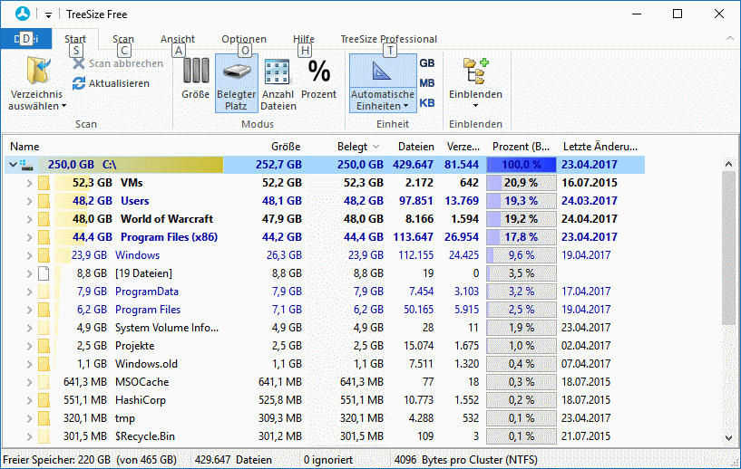This screenshot has width=741, height=469.
Task: Click the Verzeichnis auswählen folder icon
Action: 38,72
